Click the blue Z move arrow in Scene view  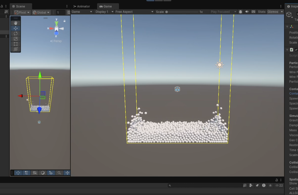(39, 110)
